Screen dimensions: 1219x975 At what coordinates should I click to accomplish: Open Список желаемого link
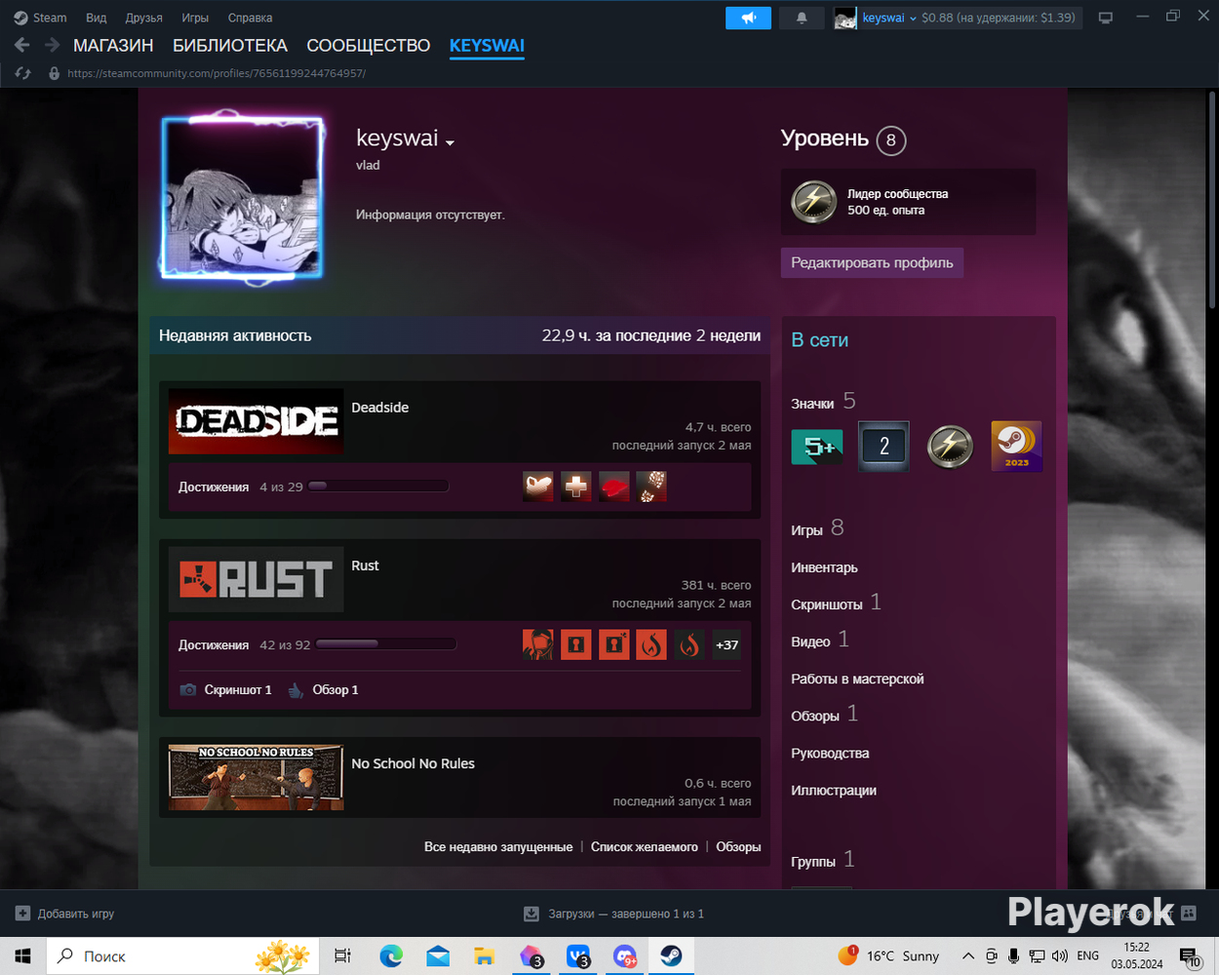(645, 847)
